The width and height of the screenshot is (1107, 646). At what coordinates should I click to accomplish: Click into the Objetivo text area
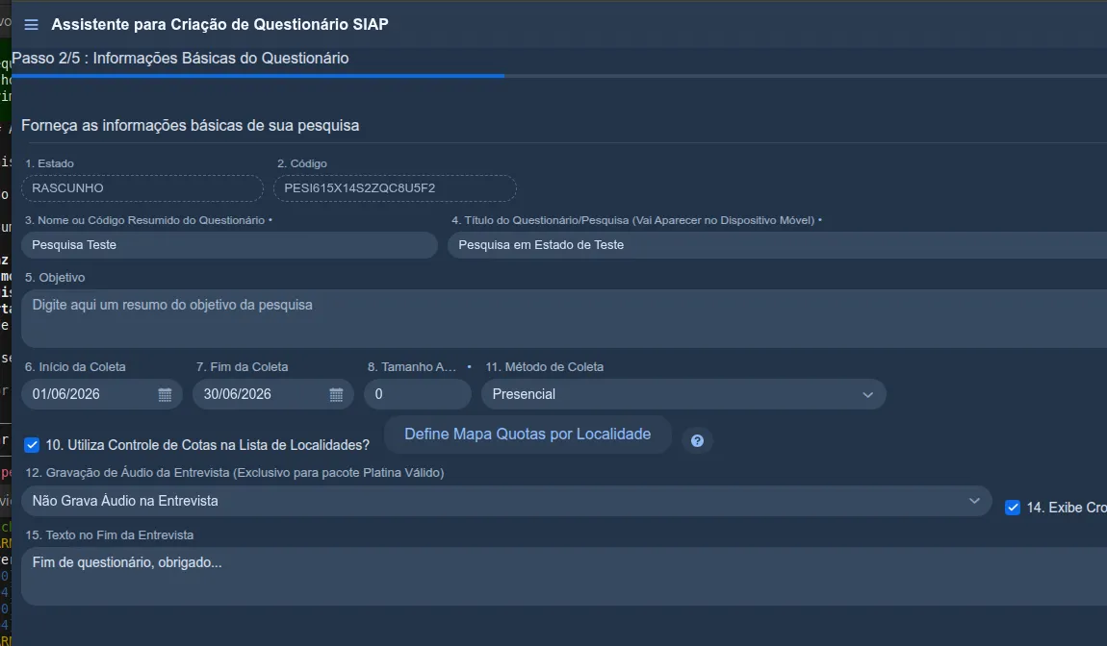pos(564,318)
